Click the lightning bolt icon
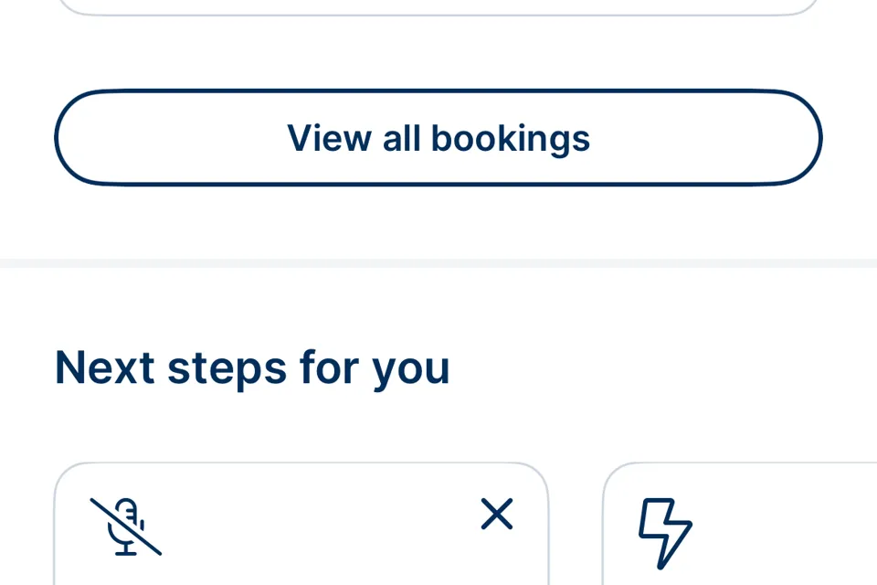 click(x=665, y=533)
